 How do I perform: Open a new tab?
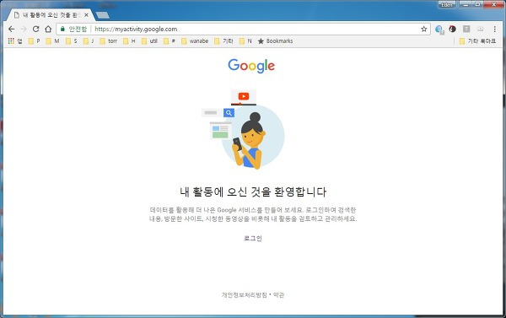pyautogui.click(x=103, y=15)
